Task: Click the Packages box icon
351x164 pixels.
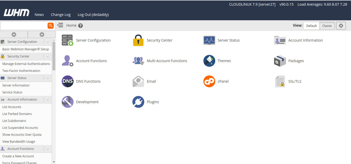Action: 280,61
